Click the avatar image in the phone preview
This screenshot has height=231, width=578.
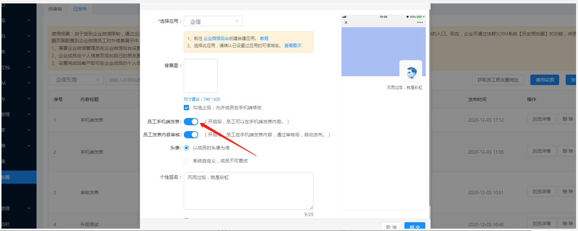(x=410, y=72)
